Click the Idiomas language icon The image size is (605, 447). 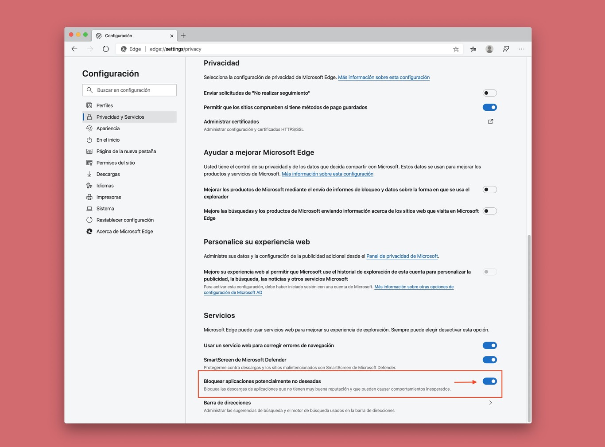pyautogui.click(x=89, y=186)
